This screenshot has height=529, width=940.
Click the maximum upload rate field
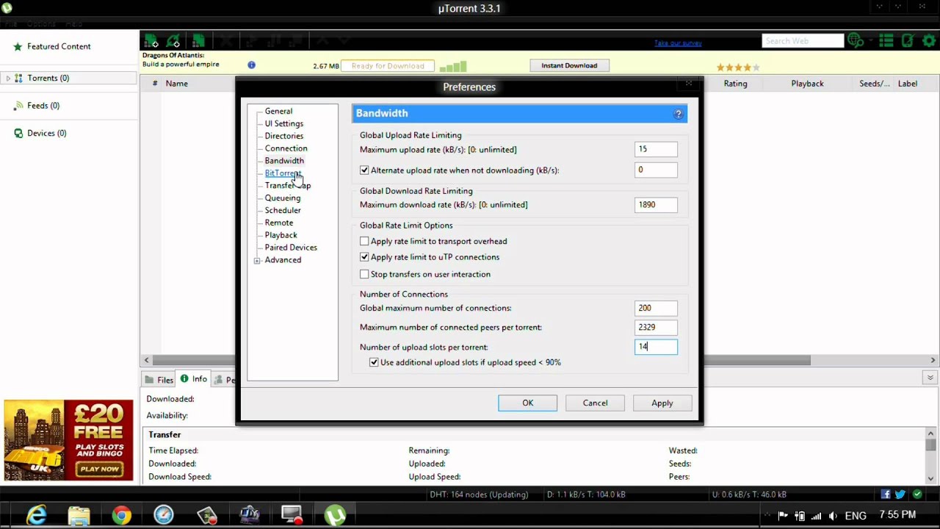tap(656, 149)
